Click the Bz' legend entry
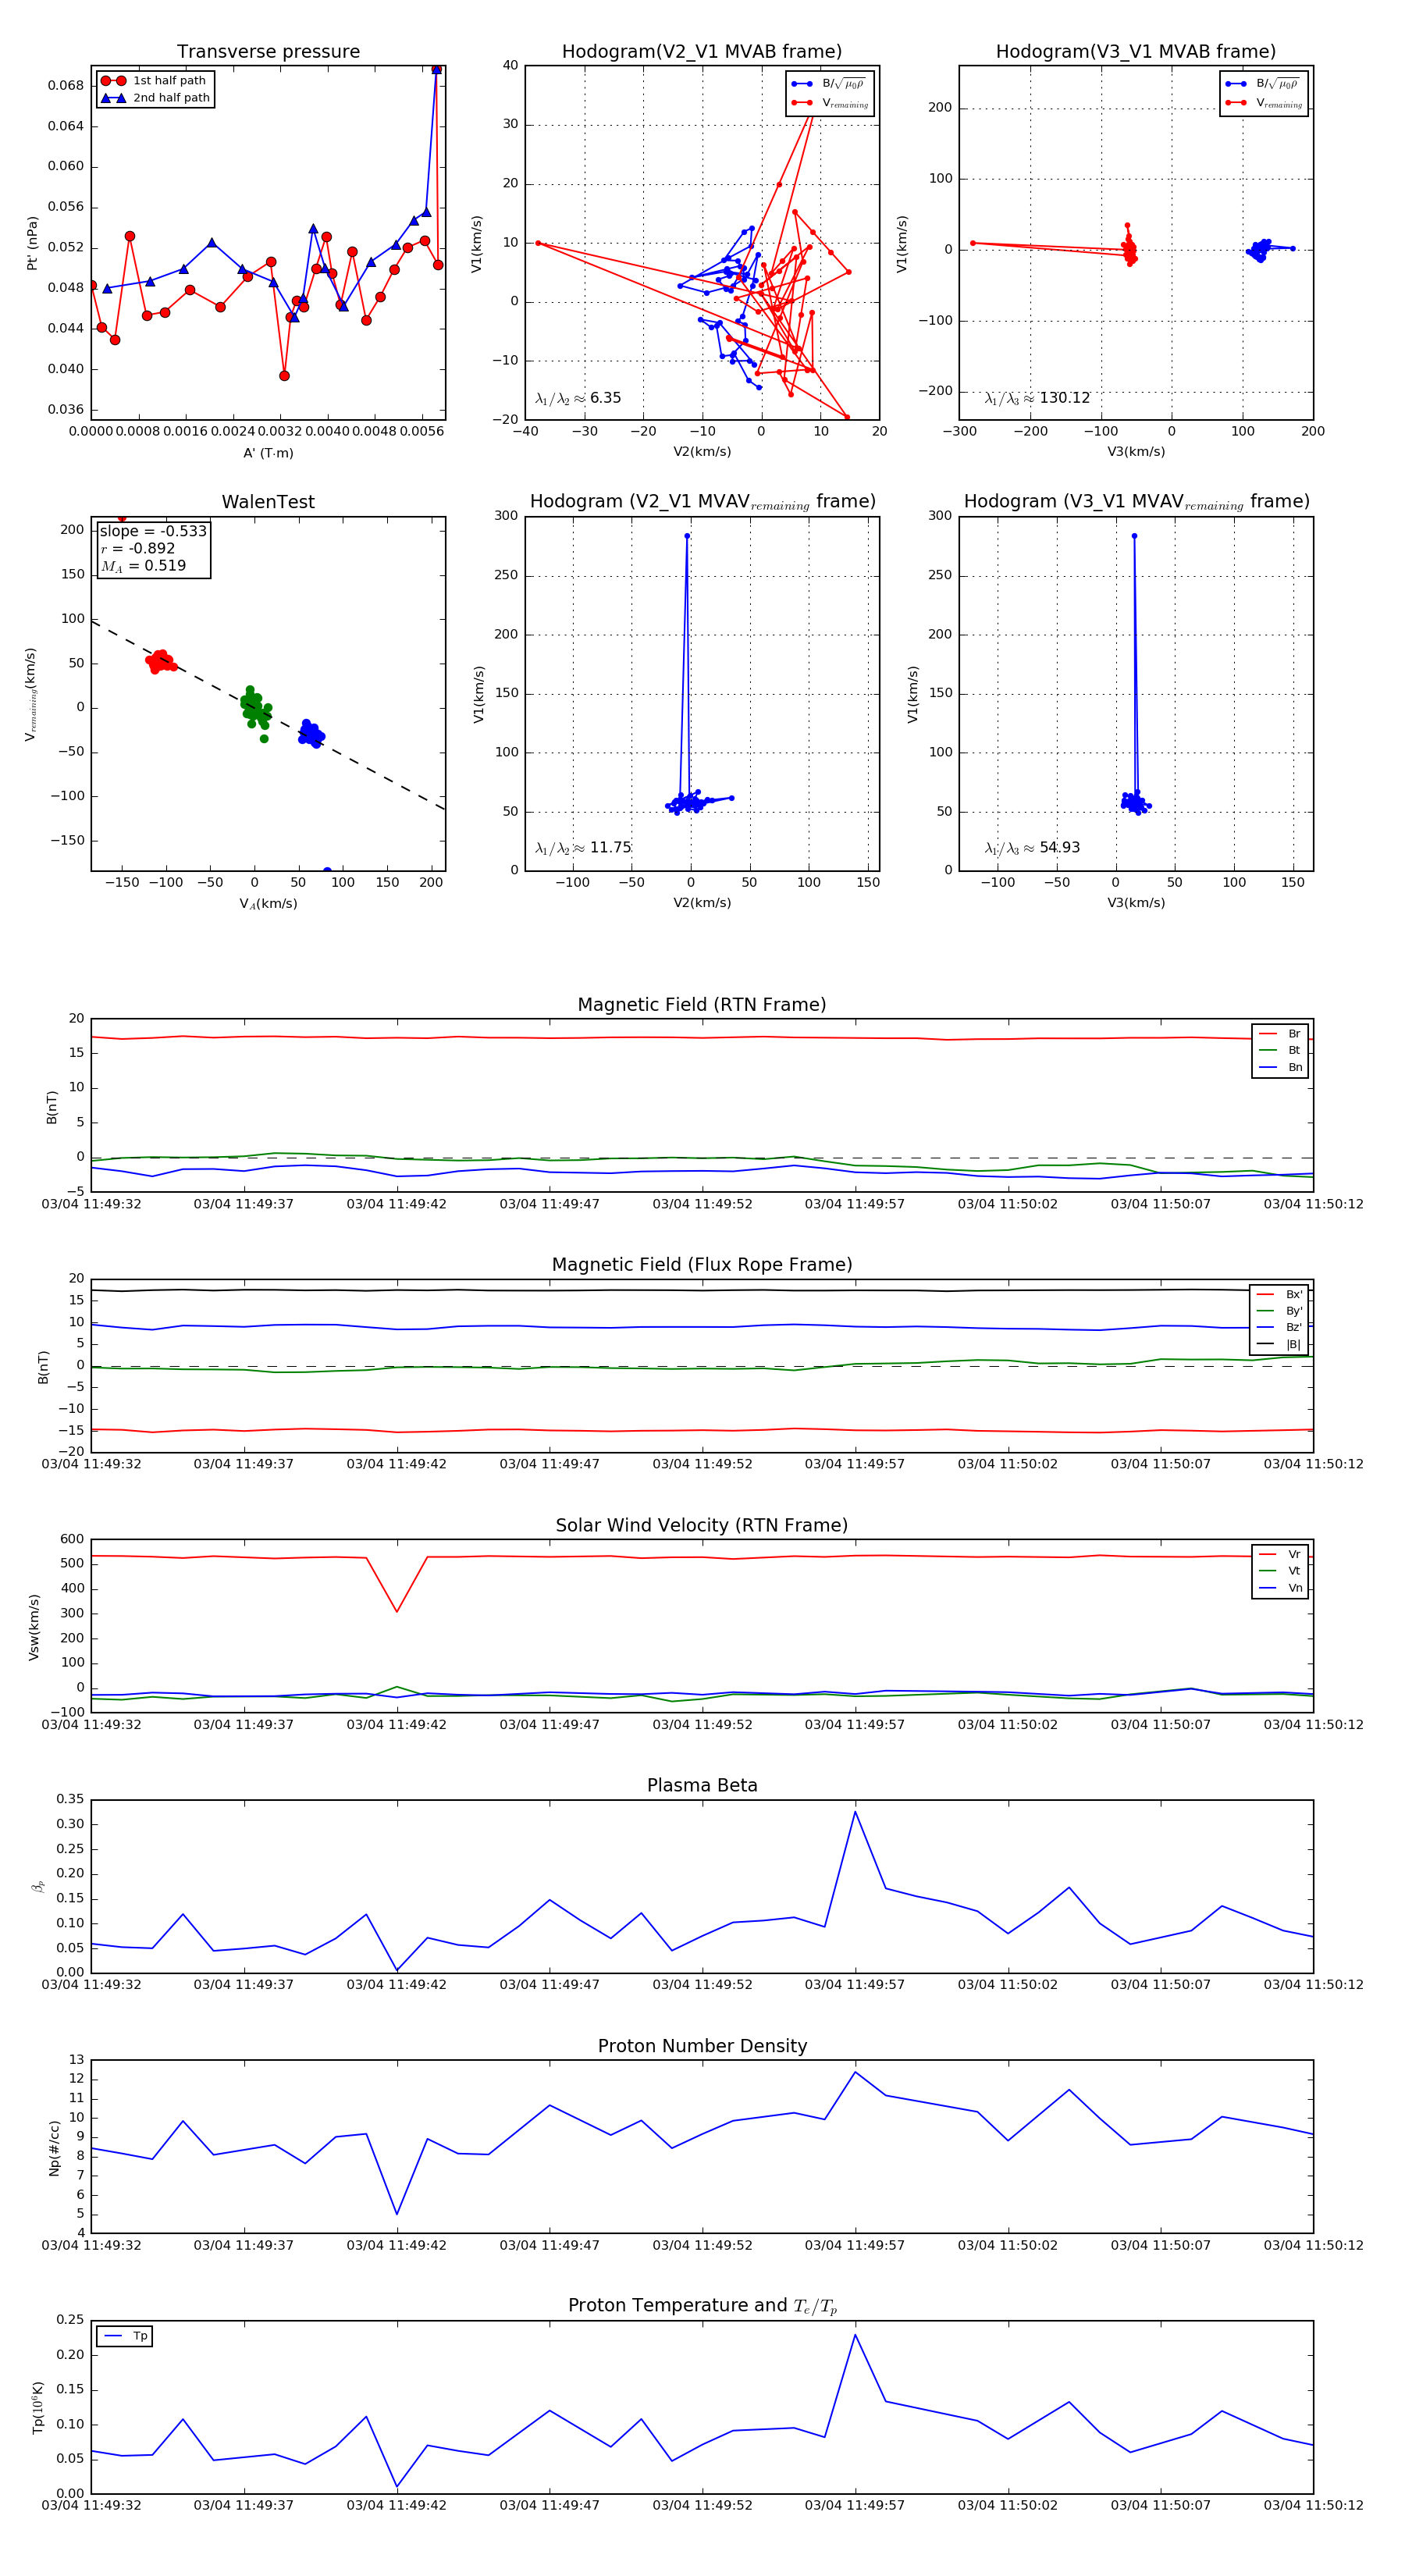1405x2576 pixels. [1279, 1328]
